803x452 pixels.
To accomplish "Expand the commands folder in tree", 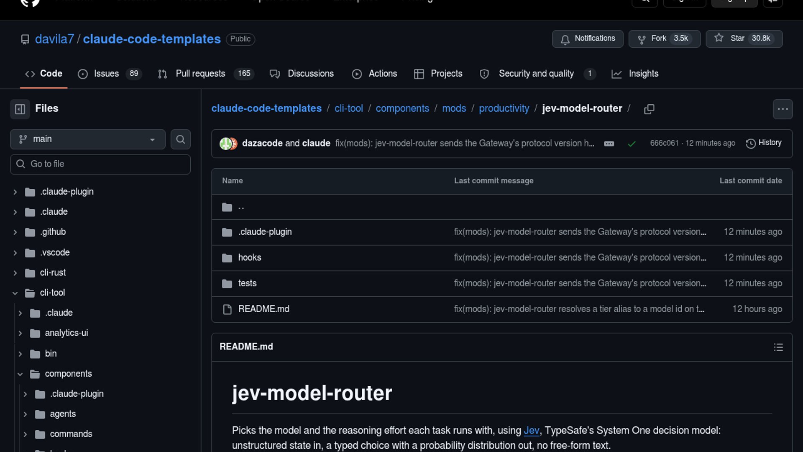I will 25,434.
